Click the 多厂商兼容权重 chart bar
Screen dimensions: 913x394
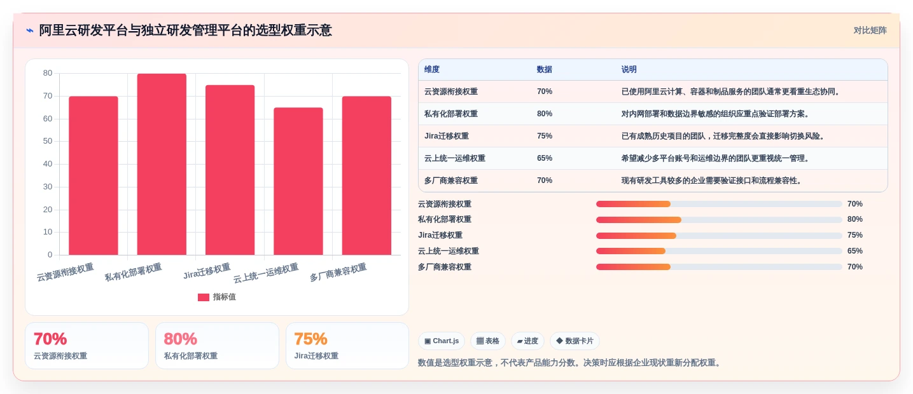(366, 175)
